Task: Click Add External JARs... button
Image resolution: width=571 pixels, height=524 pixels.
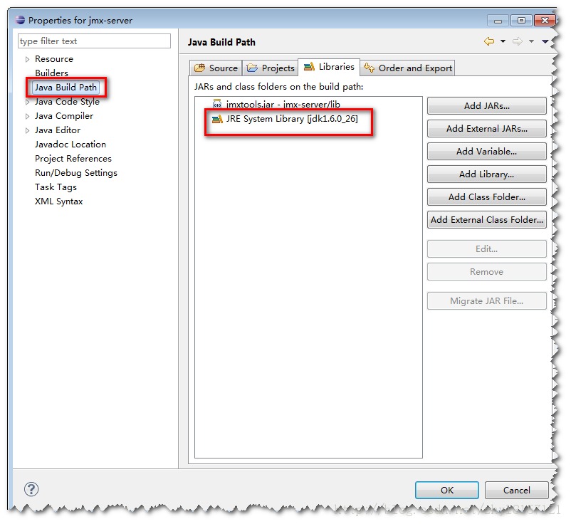Action: pos(486,129)
